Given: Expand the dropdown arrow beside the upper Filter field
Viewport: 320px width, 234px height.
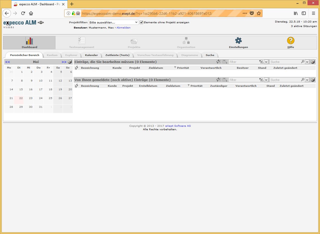Looking at the screenshot, I should 266,62.
